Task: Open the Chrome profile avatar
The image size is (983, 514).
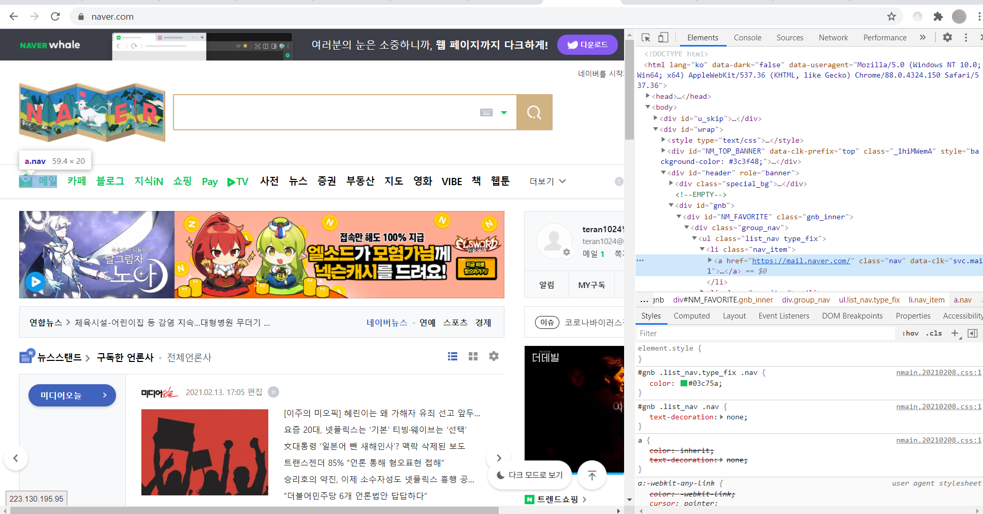Action: pos(959,17)
